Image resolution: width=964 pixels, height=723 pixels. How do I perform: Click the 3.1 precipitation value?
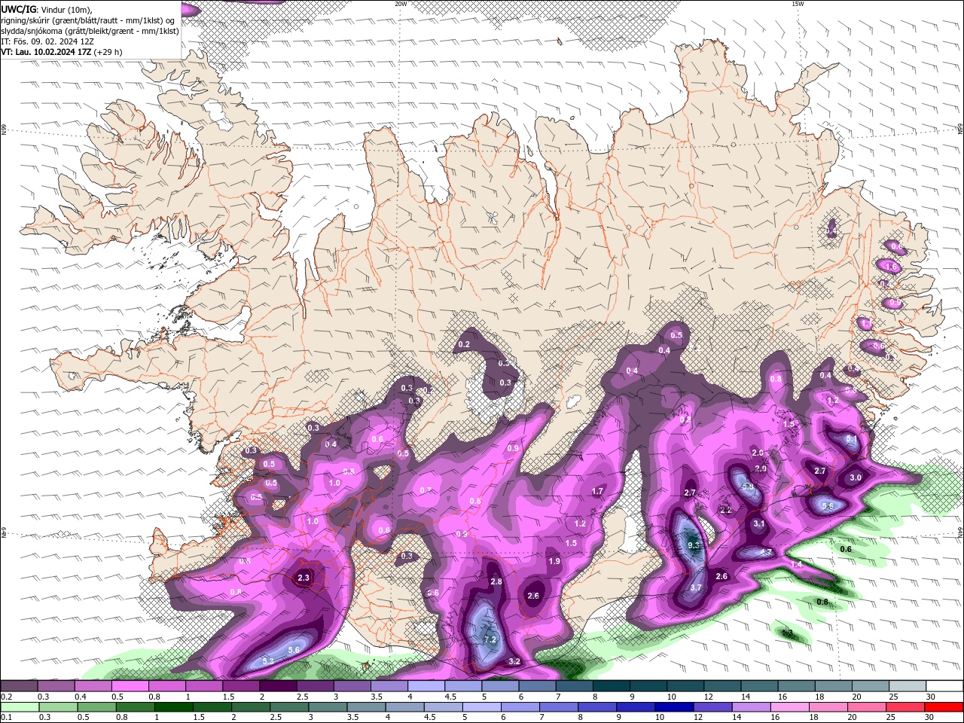click(758, 523)
